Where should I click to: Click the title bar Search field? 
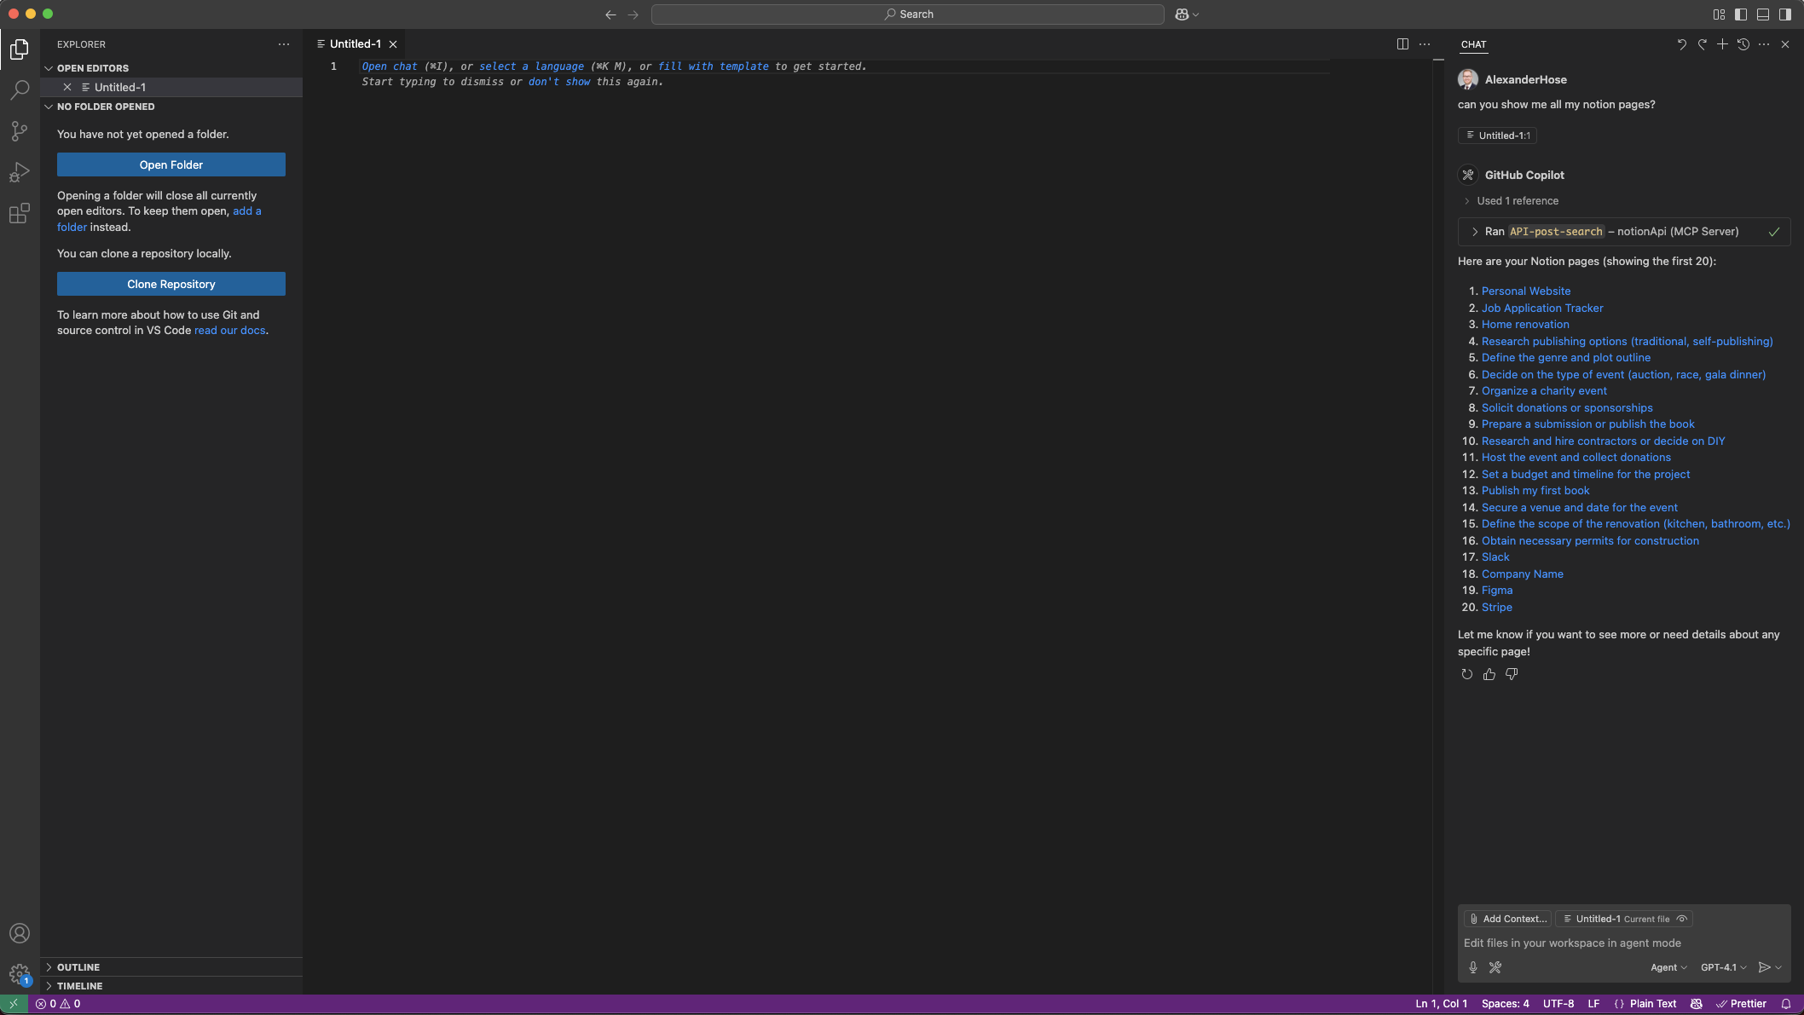[x=907, y=14]
